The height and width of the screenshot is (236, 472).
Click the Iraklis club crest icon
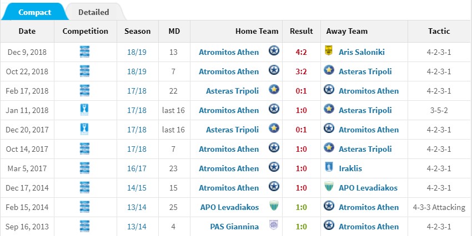coord(329,167)
